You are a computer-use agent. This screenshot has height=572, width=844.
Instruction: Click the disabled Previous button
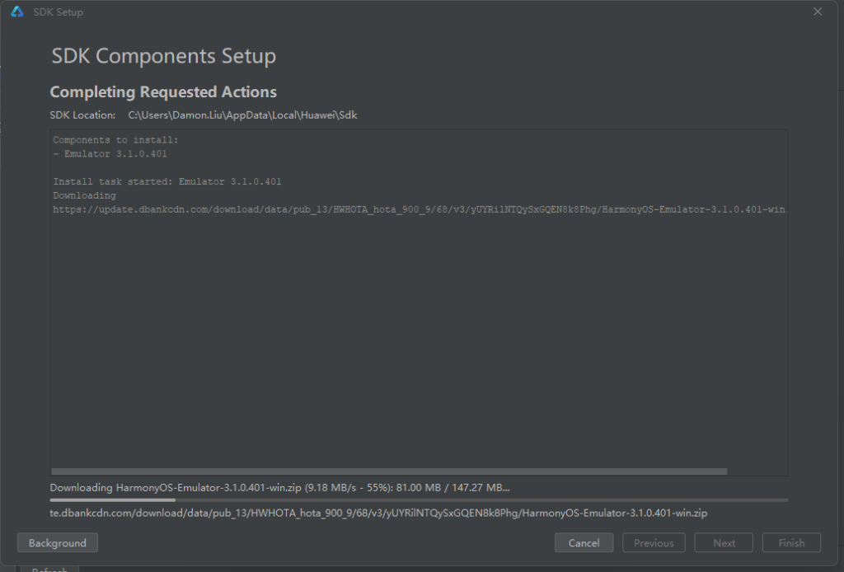(654, 543)
